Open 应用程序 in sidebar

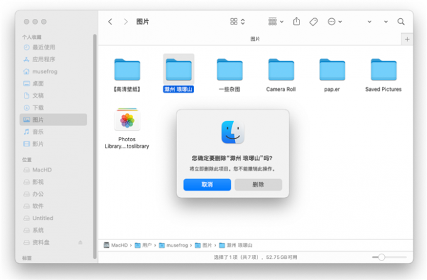pos(53,60)
